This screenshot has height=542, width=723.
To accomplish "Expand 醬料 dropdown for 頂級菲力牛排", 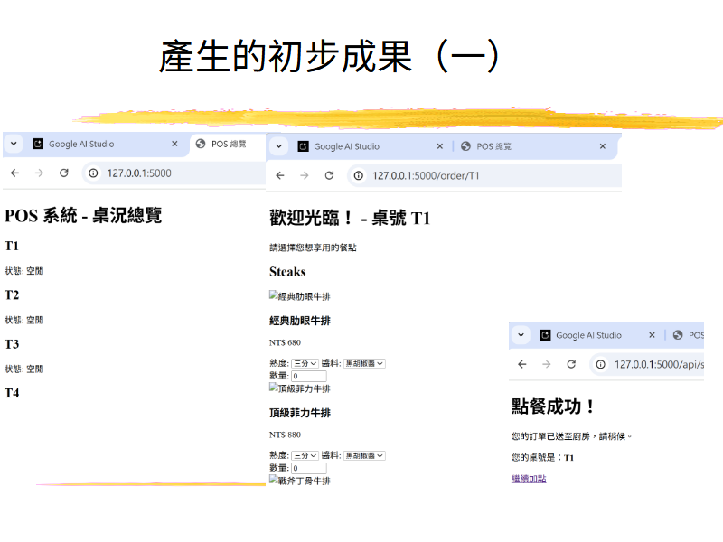I will point(364,456).
